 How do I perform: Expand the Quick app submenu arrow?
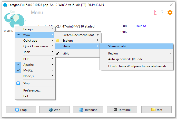[x=52, y=40]
